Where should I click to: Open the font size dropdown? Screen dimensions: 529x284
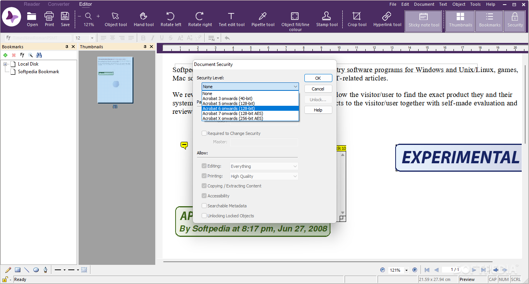[92, 38]
